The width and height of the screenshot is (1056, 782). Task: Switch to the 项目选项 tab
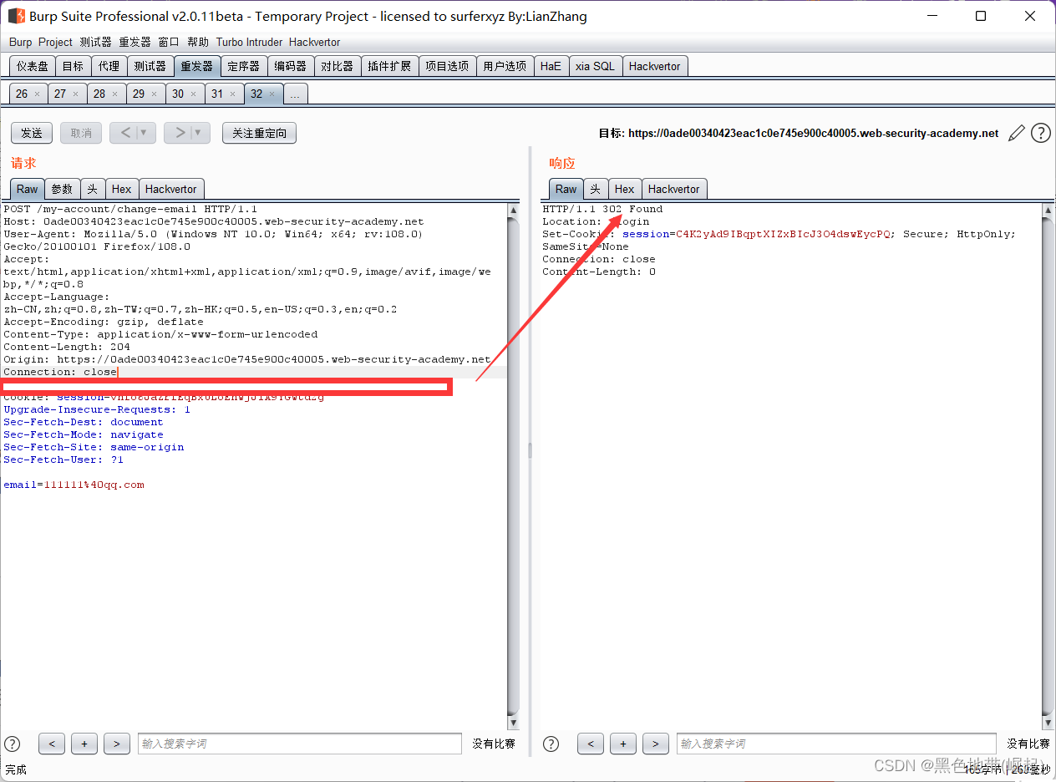tap(447, 66)
